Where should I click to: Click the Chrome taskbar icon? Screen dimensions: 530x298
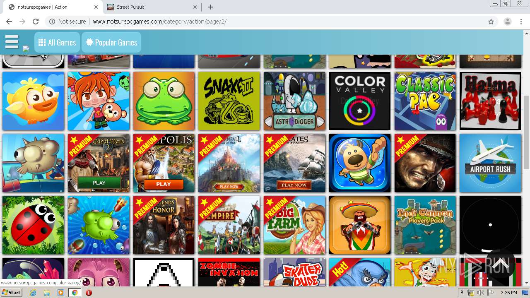pyautogui.click(x=75, y=293)
